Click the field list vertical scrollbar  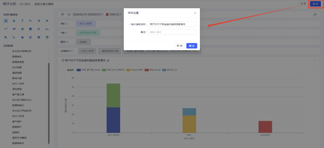point(49,103)
